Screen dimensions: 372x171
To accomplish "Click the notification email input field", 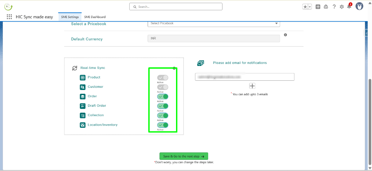I will coord(245,77).
